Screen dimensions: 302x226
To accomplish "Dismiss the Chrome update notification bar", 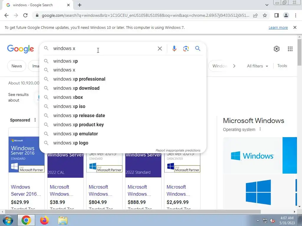I will click(x=295, y=27).
